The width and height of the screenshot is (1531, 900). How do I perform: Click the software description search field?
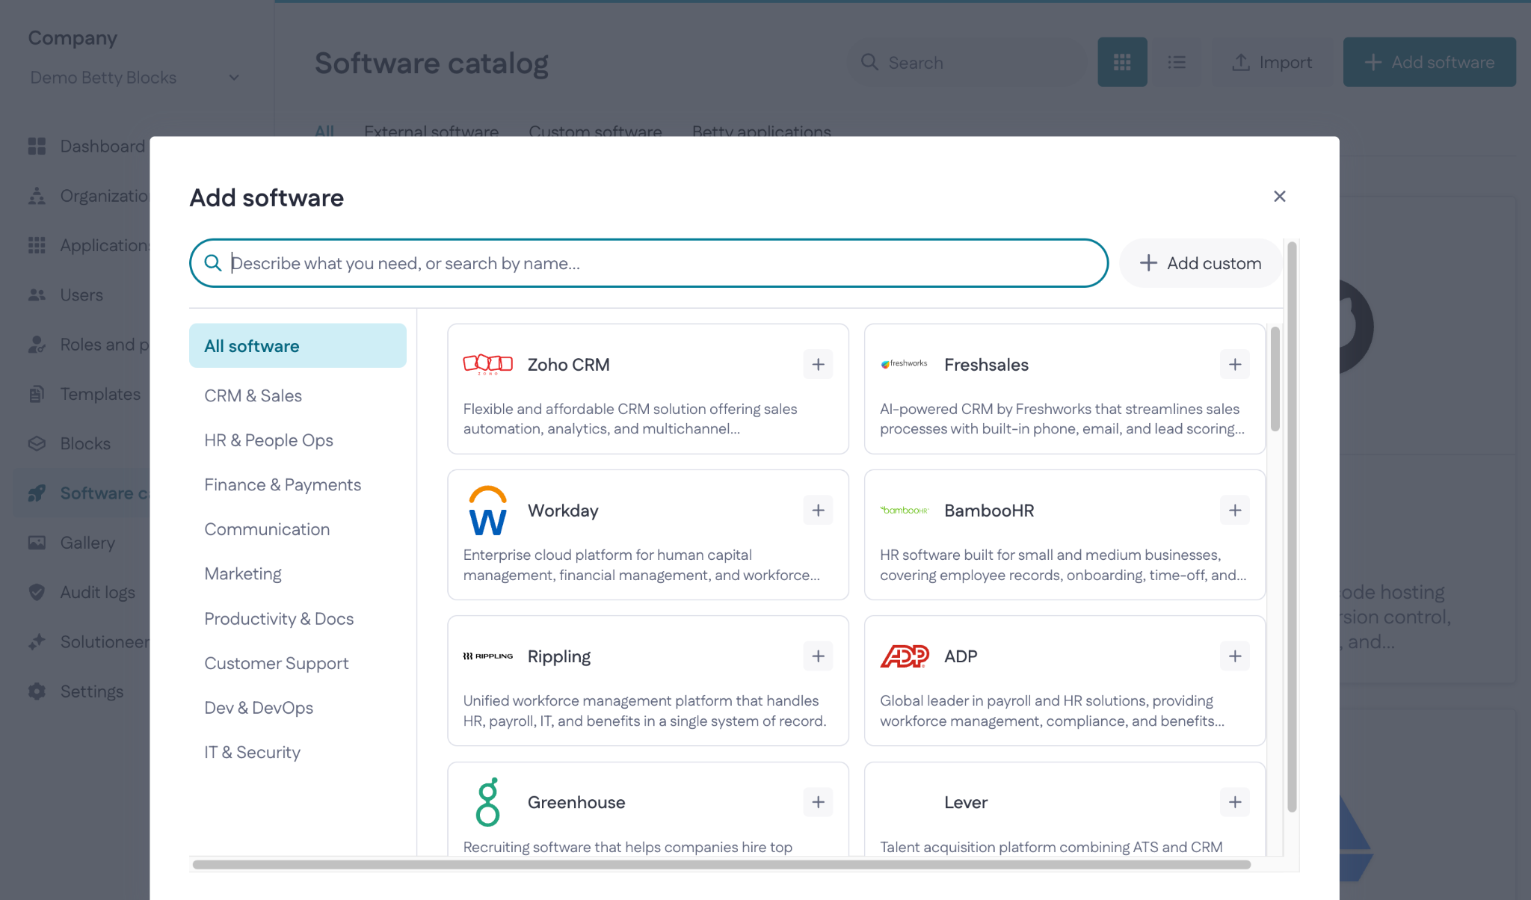[x=648, y=263]
